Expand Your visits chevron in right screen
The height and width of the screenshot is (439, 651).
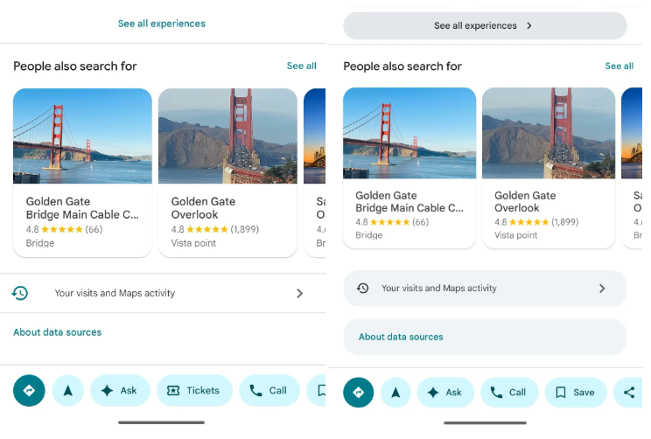(602, 288)
